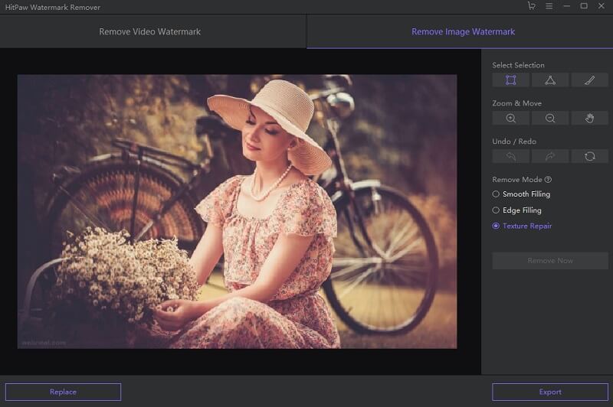
Task: Open the Remove Image Watermark tab
Action: click(x=463, y=32)
